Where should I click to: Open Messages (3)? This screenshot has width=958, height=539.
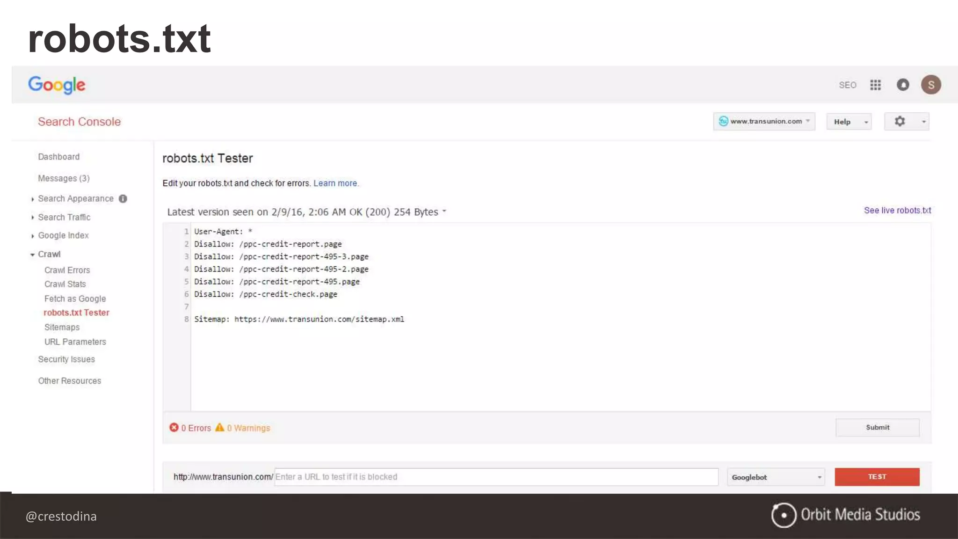point(64,178)
